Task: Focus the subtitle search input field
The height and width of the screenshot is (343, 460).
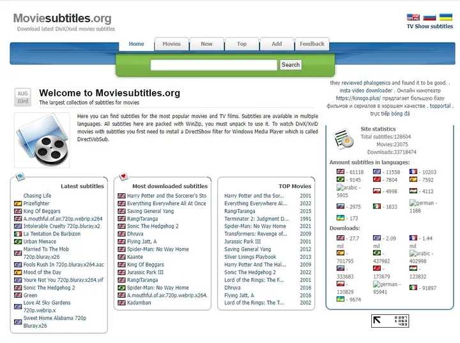Action: pos(213,64)
